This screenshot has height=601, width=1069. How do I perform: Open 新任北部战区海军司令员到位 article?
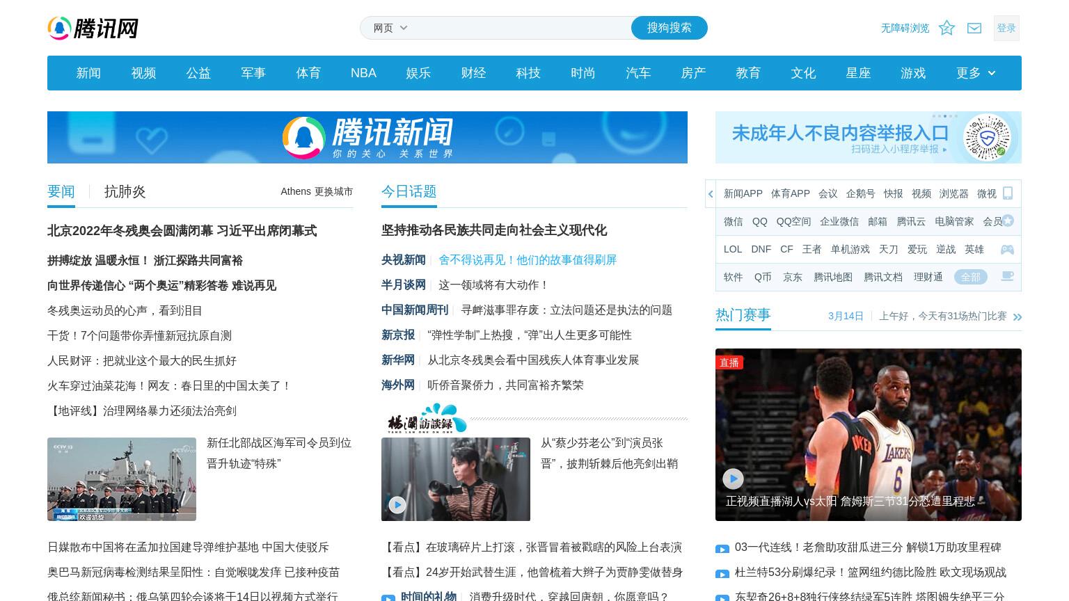pos(279,453)
